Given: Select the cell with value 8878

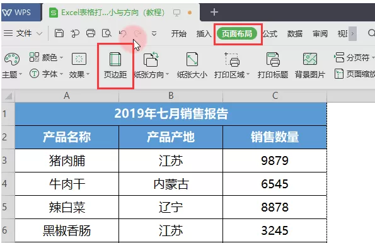Looking at the screenshot, I should (275, 207).
